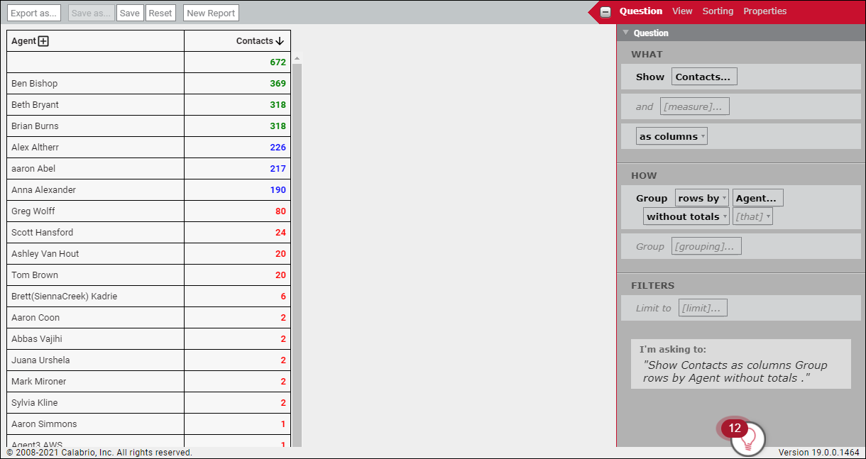Open the disabled '[that]' dropdown
866x459 pixels.
tap(752, 217)
